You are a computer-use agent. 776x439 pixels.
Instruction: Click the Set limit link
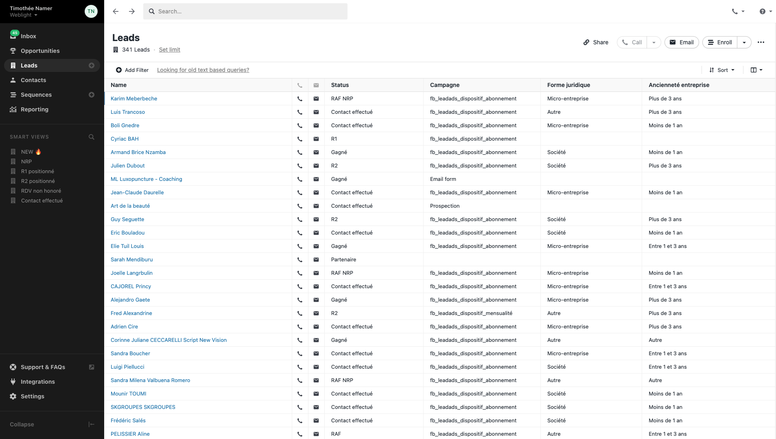tap(169, 50)
